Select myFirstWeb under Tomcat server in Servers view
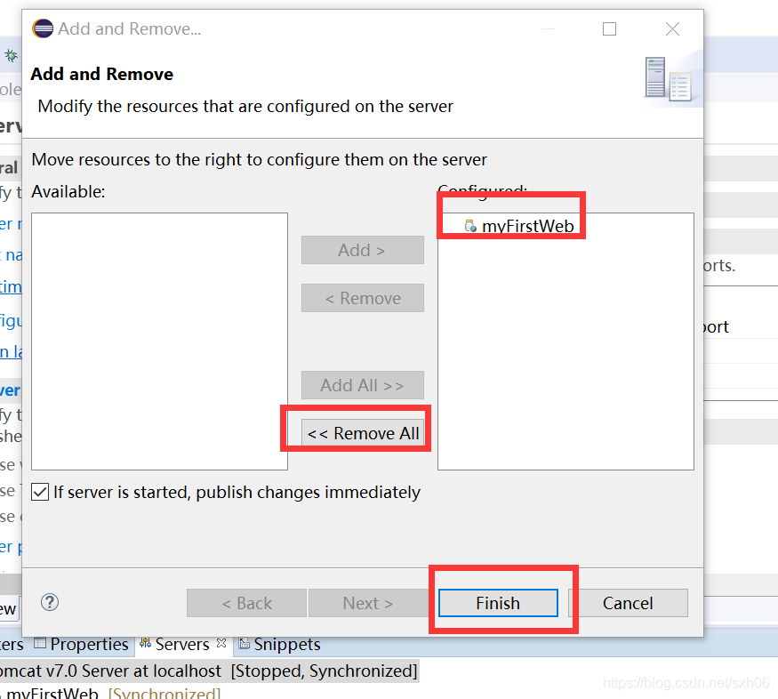This screenshot has width=778, height=699. pos(112,693)
